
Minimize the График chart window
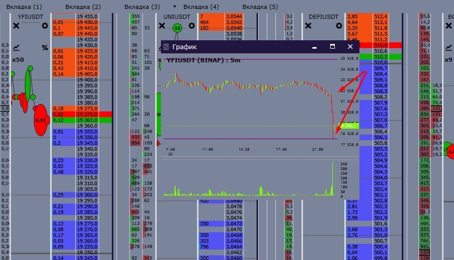tap(315, 47)
